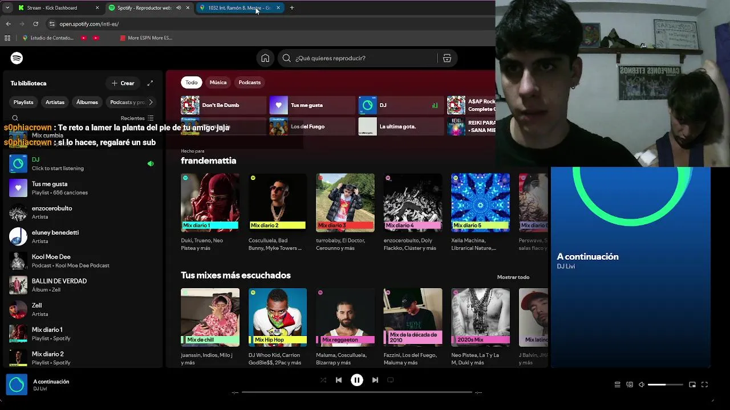Click the Spotify logo
The width and height of the screenshot is (730, 410).
click(x=17, y=58)
